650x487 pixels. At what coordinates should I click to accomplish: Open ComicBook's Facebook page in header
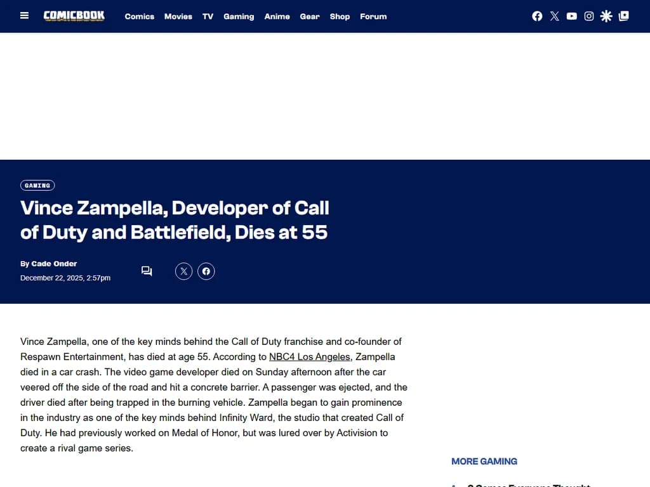537,16
